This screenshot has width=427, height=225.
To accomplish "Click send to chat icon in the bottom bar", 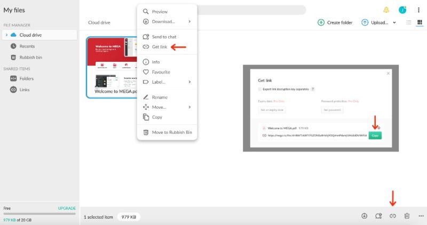I will [x=378, y=216].
